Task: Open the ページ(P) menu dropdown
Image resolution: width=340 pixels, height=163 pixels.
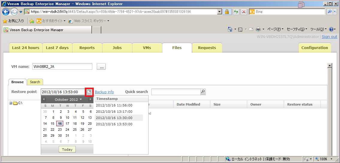Action: [x=275, y=29]
